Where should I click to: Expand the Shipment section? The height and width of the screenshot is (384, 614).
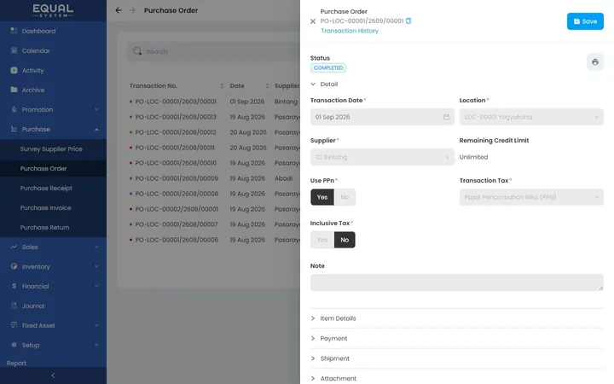tap(313, 358)
